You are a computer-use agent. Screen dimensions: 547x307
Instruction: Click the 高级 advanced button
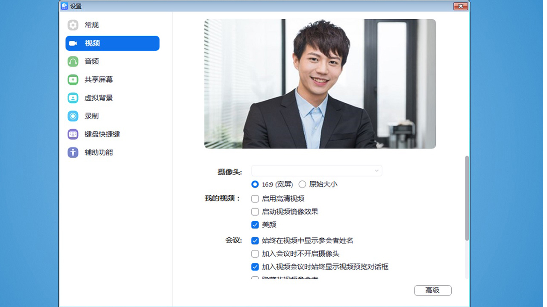[432, 290]
